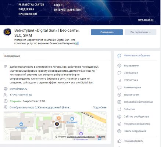Click the community title Веб-студия Digital Sun
The height and width of the screenshot is (147, 161).
point(47,33)
